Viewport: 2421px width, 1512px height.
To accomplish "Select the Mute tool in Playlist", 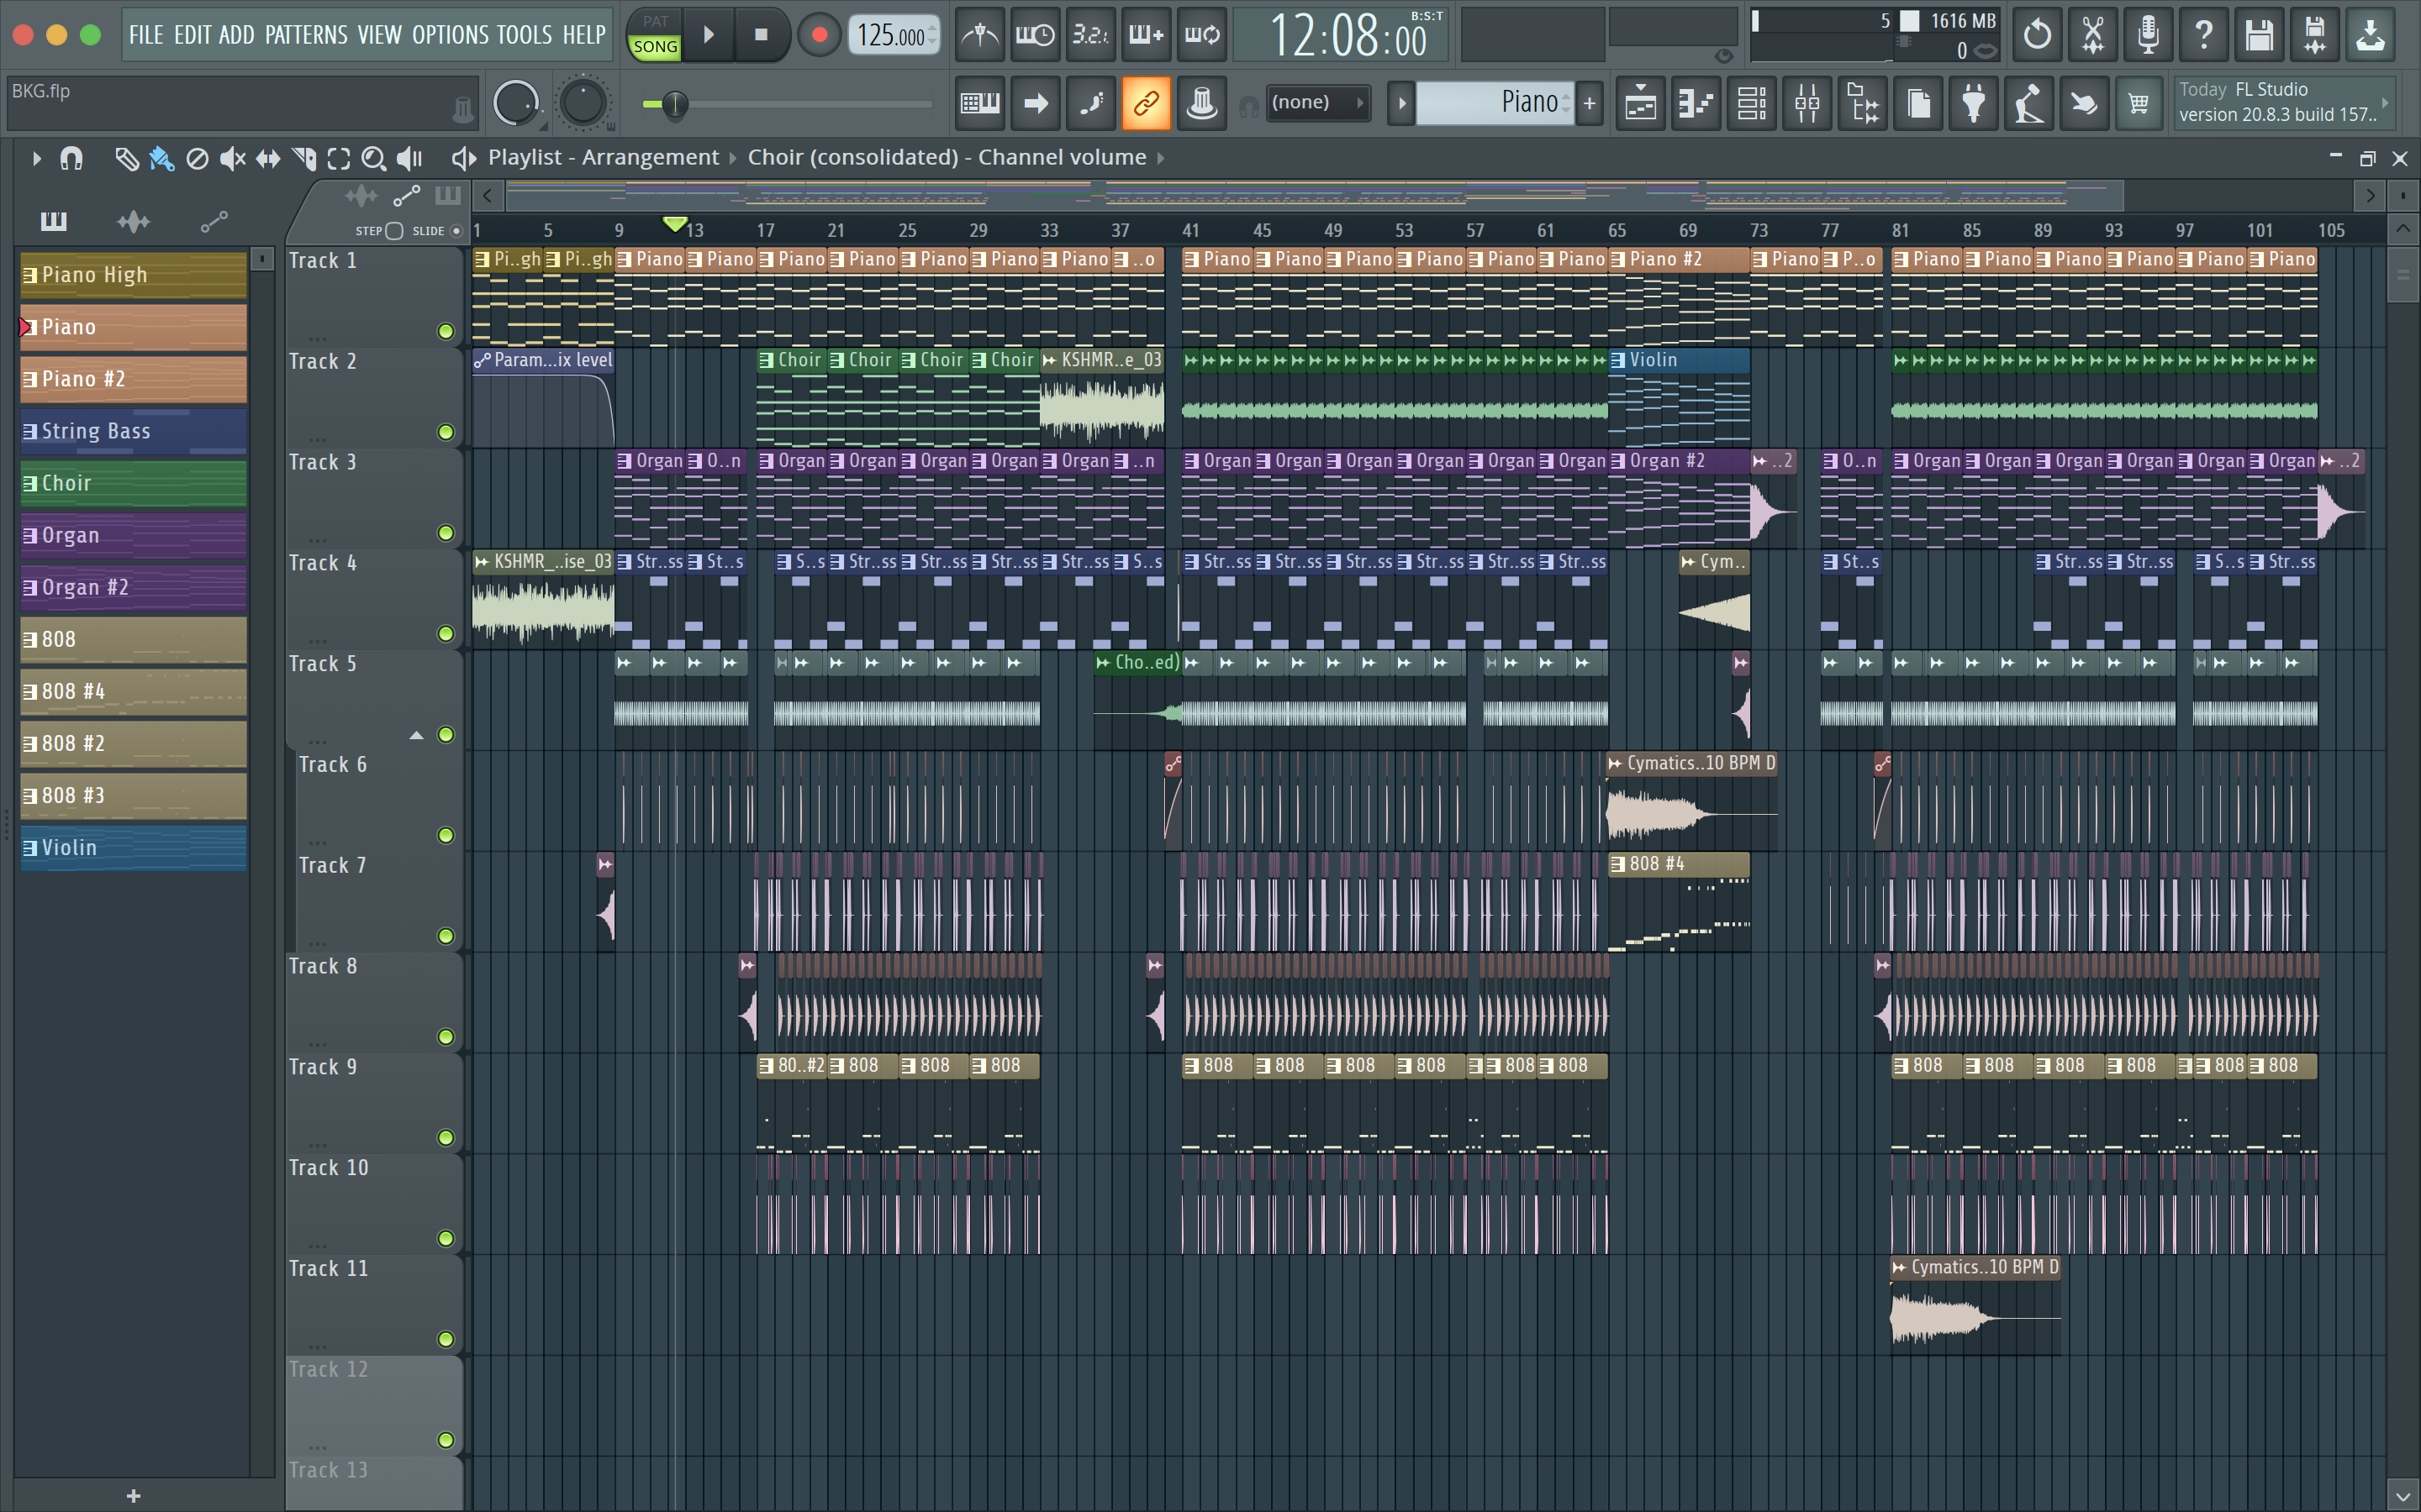I will [x=232, y=158].
